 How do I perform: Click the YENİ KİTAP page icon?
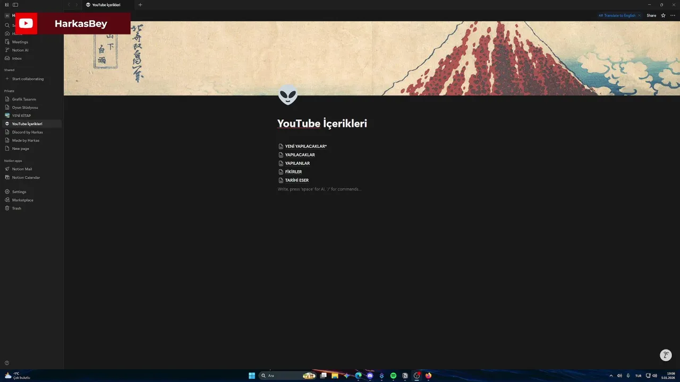[7, 116]
